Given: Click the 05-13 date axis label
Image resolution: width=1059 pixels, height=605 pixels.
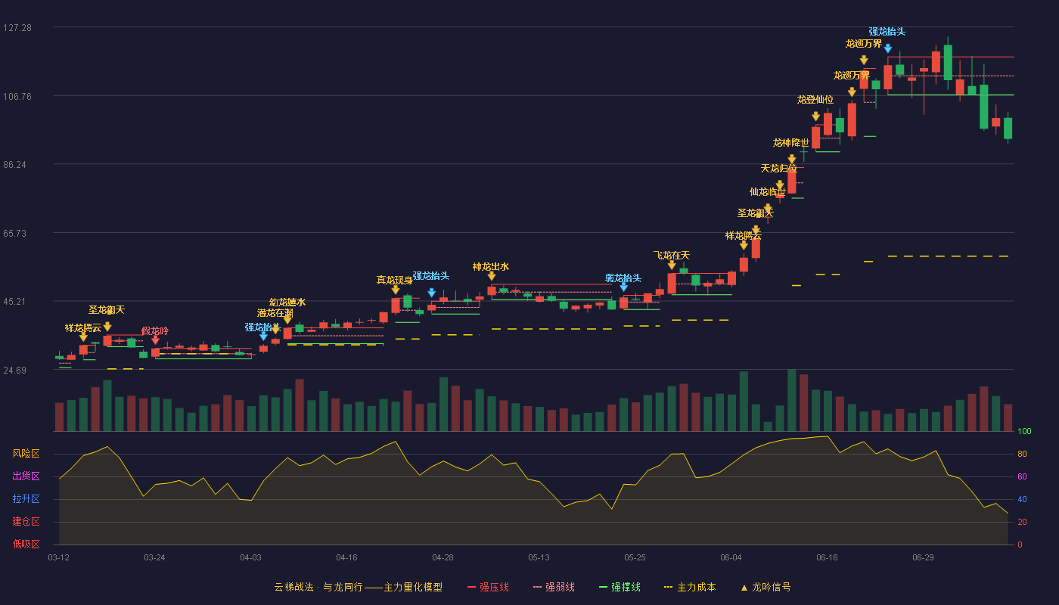Looking at the screenshot, I should [x=539, y=557].
